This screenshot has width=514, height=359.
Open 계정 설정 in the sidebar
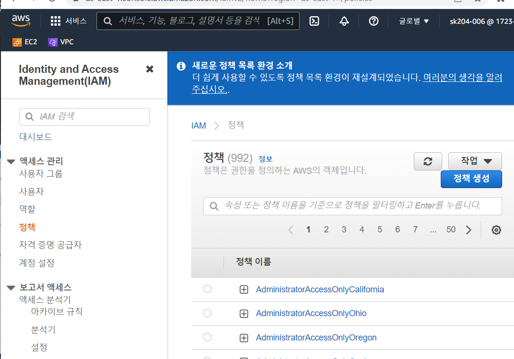37,262
